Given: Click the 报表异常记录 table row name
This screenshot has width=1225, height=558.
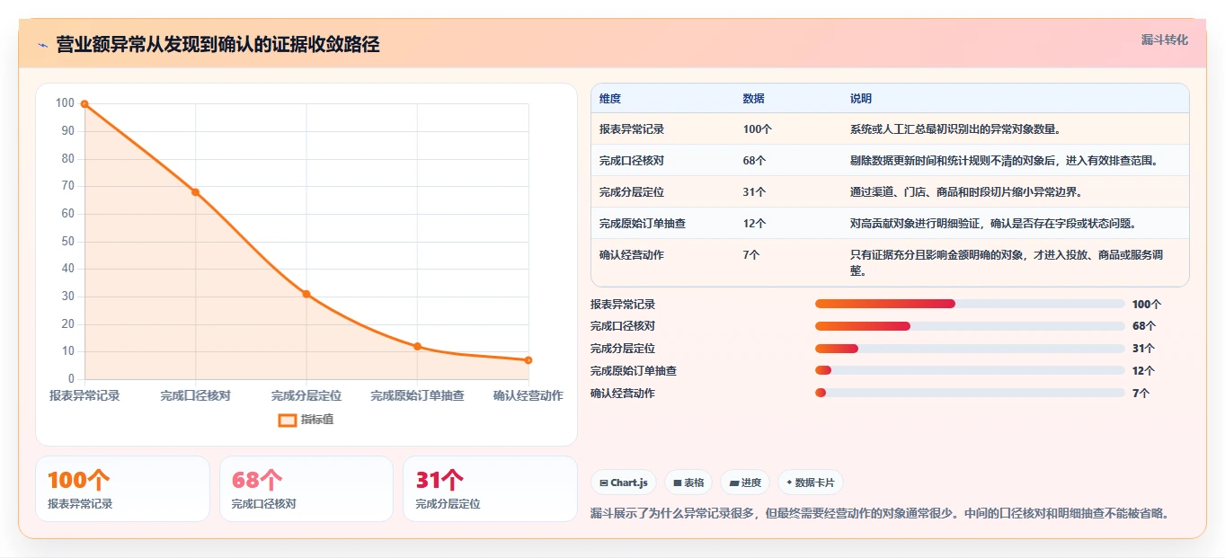Looking at the screenshot, I should (632, 129).
